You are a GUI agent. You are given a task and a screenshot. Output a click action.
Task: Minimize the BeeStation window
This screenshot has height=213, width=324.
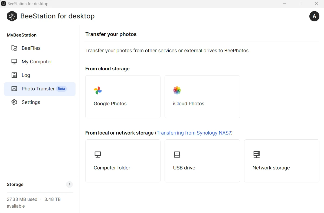click(x=285, y=4)
